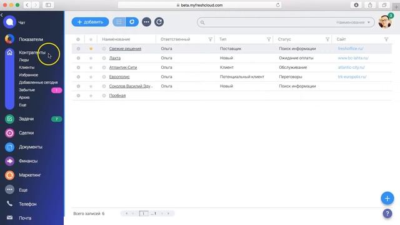Select the row checkbox for Пробная
This screenshot has width=400, height=225.
pos(78,96)
